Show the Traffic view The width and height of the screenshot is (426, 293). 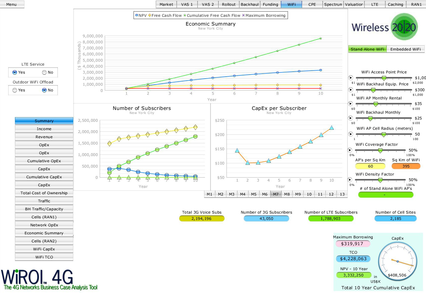pyautogui.click(x=44, y=201)
